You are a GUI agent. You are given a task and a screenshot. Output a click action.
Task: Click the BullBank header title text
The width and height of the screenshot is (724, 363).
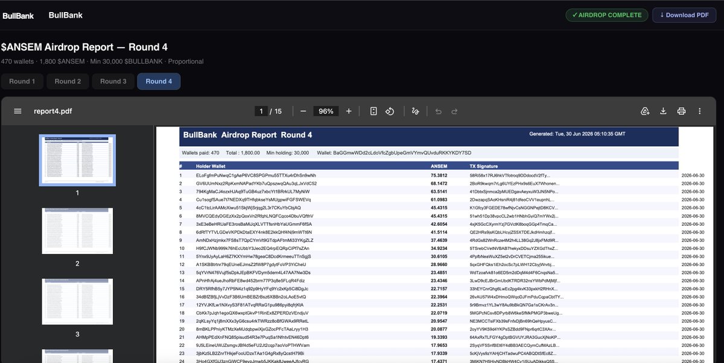point(65,15)
